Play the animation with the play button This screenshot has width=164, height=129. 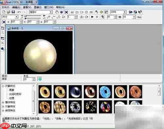[x=92, y=17]
